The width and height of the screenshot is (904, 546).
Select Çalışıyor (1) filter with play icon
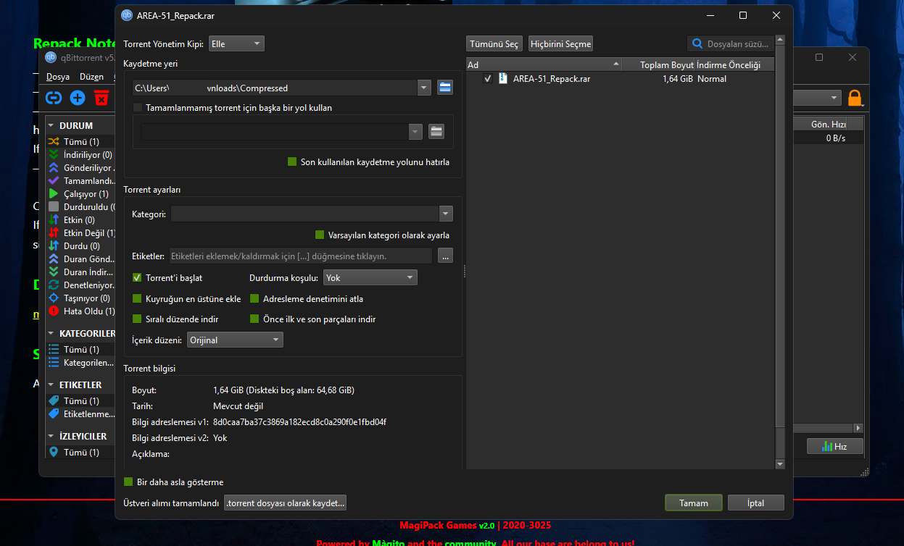click(x=80, y=194)
